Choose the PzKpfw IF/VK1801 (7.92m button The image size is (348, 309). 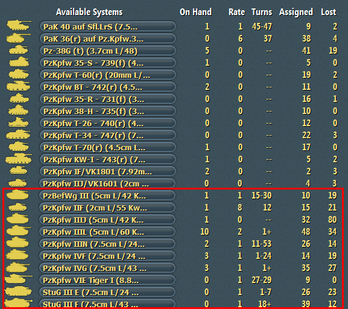click(x=107, y=171)
